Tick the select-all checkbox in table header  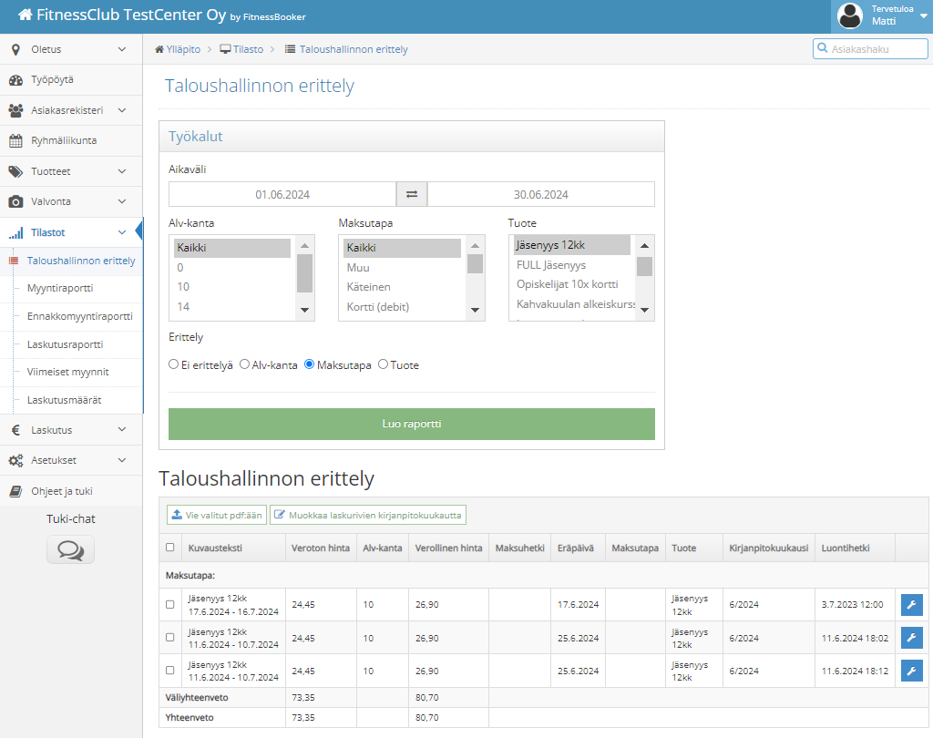(170, 548)
